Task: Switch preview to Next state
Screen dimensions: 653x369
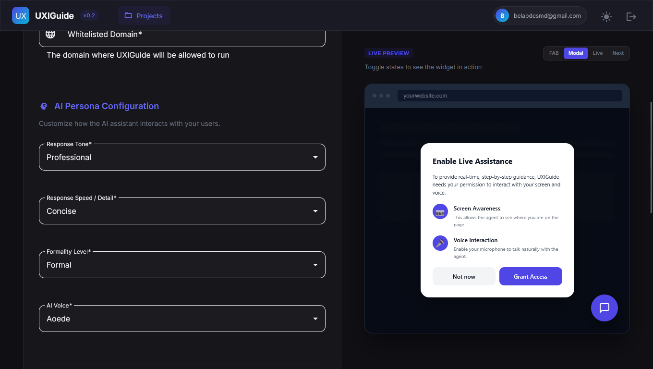Action: pyautogui.click(x=618, y=53)
